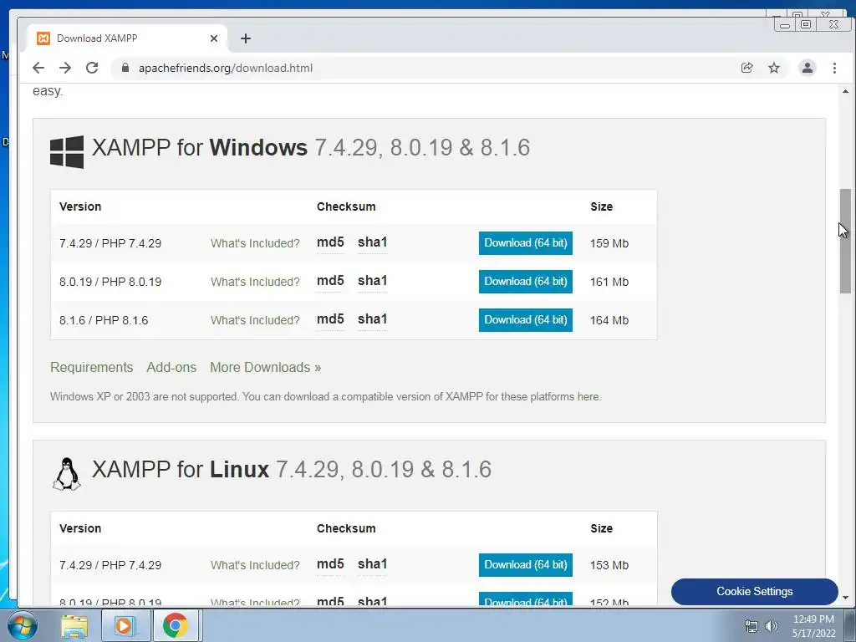Open the taskbar clock showing 12:49 PM

(x=813, y=626)
